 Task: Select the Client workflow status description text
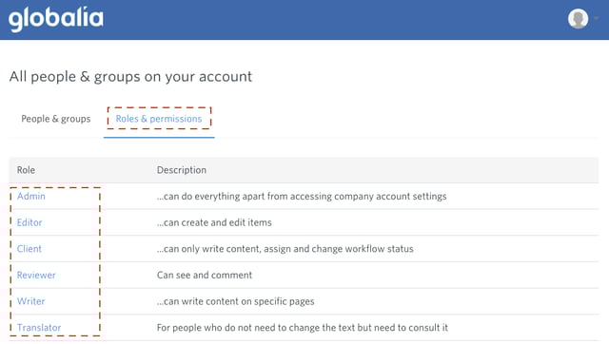285,249
